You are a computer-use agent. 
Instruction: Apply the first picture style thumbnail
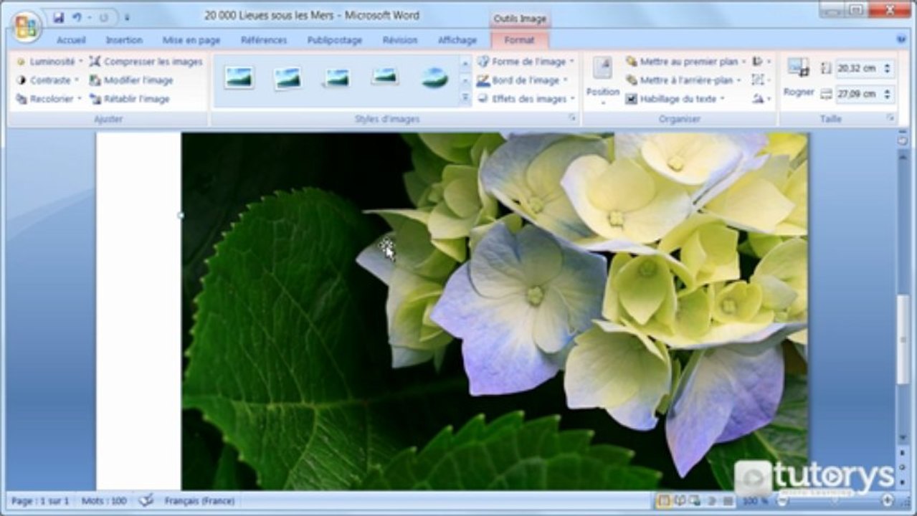(239, 77)
